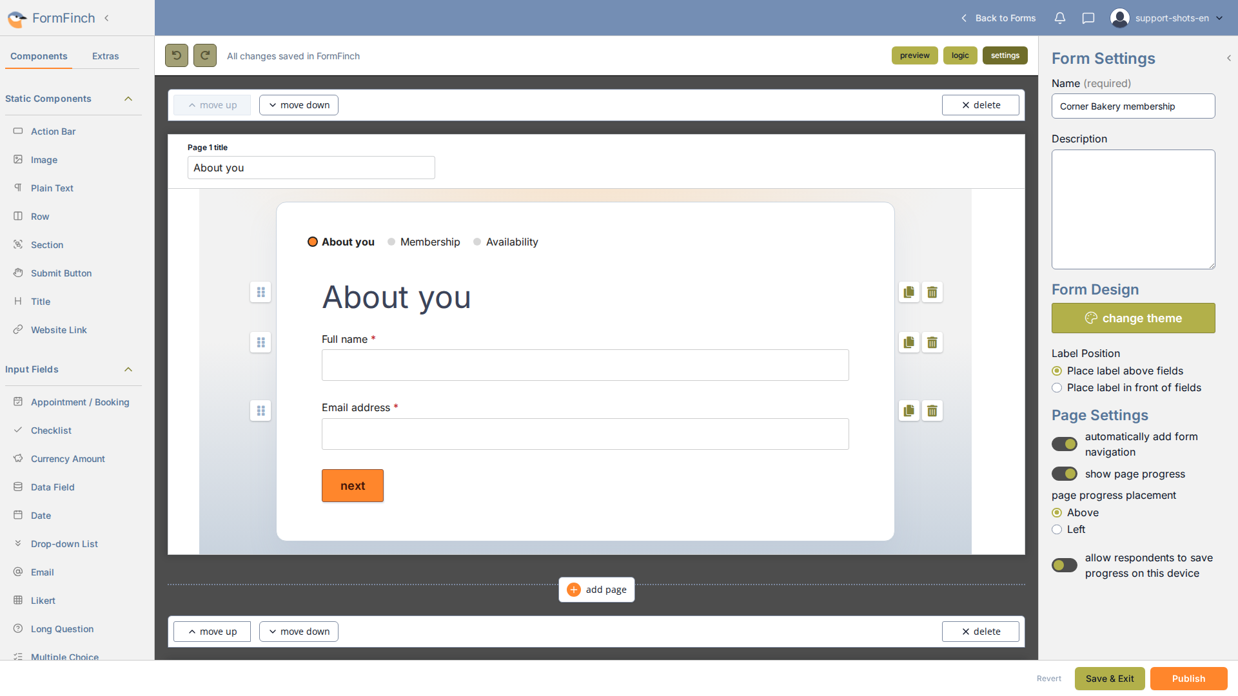The height and width of the screenshot is (696, 1238).
Task: Click move down on page 1
Action: tap(299, 105)
